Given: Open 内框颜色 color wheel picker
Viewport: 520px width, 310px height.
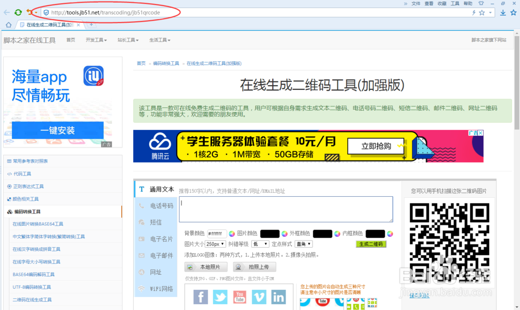Looking at the screenshot, I should pyautogui.click(x=390, y=234).
